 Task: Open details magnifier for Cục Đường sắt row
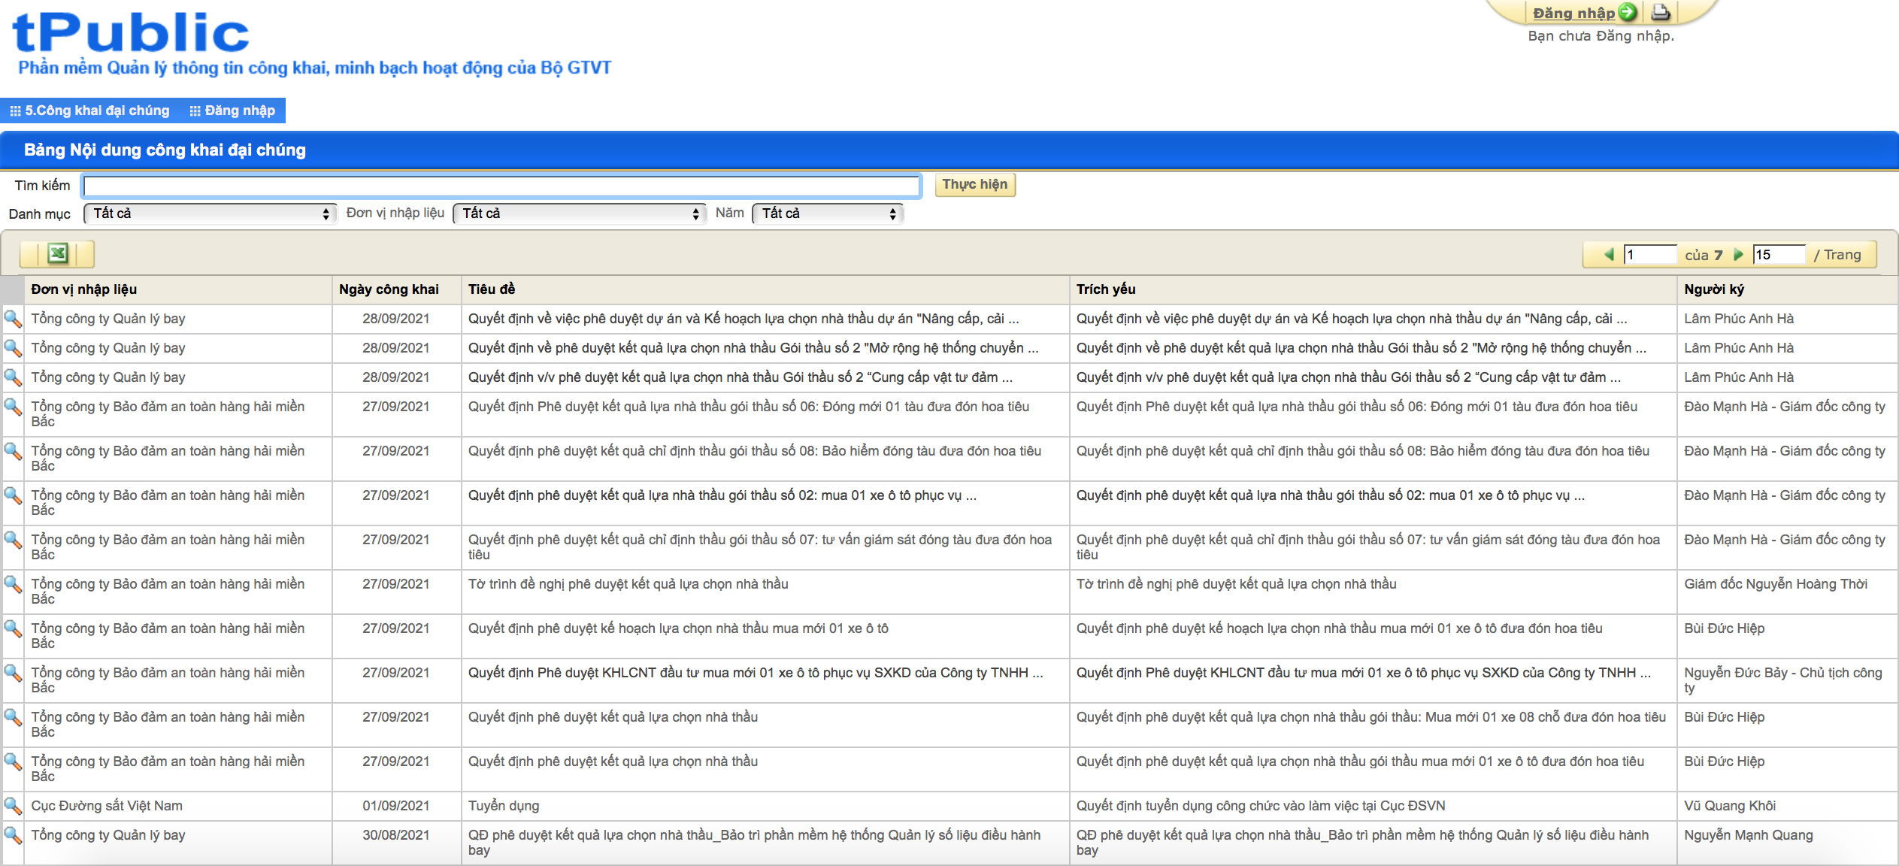coord(13,806)
